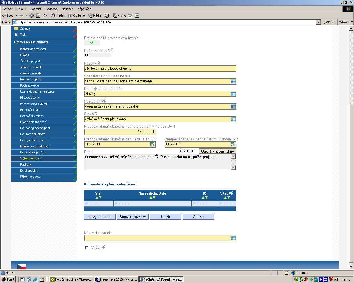Viewport: 354px width, 283px height.
Task: Click the Home icon in toolbar
Action: tap(45, 15)
